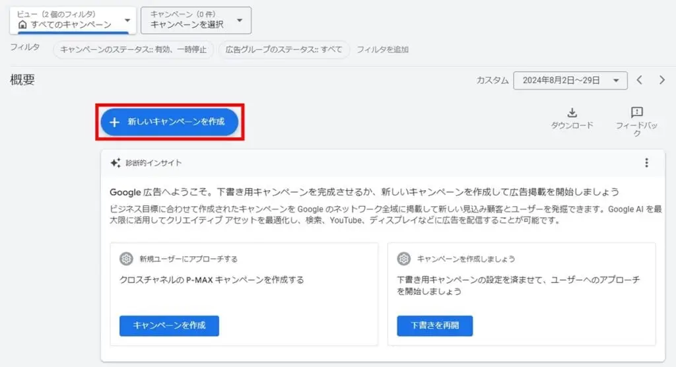Open the ビュー すべてのキャンペーン dropdown
The image size is (676, 367).
click(x=73, y=20)
